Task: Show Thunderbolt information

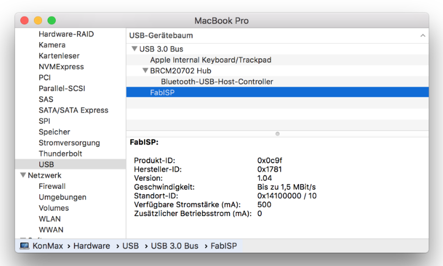Action: (61, 154)
